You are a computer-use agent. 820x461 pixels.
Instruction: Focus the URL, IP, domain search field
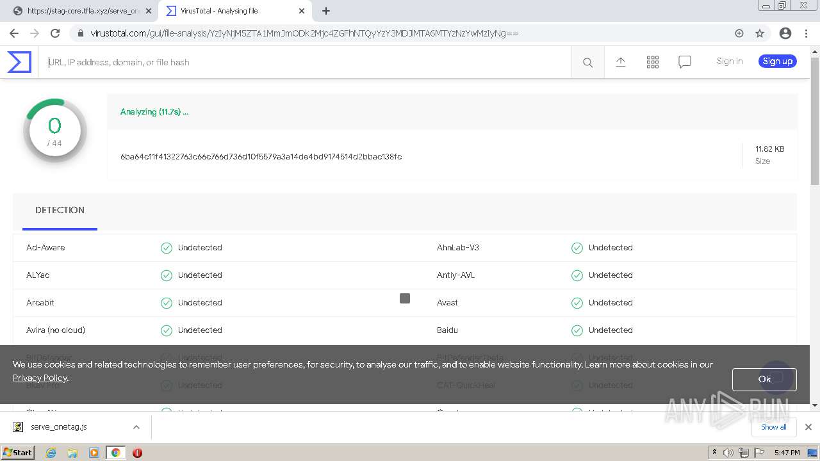click(306, 62)
